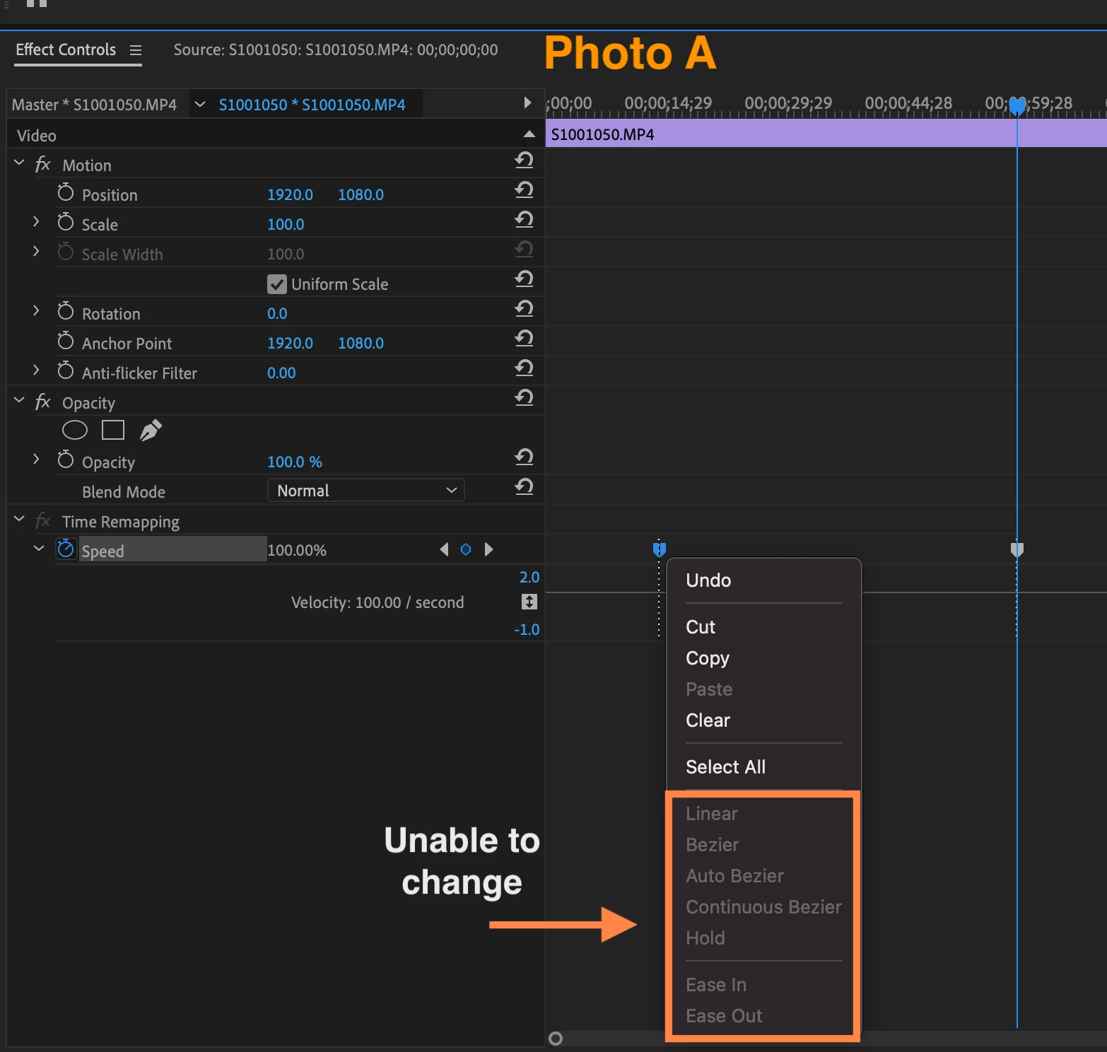Viewport: 1107px width, 1052px height.
Task: Toggle the Motion fx effect on/off
Action: tap(43, 165)
